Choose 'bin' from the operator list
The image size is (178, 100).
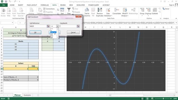coord(52,36)
